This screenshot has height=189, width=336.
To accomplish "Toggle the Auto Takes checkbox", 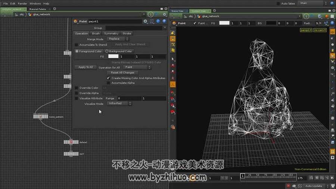I will coord(278,3).
